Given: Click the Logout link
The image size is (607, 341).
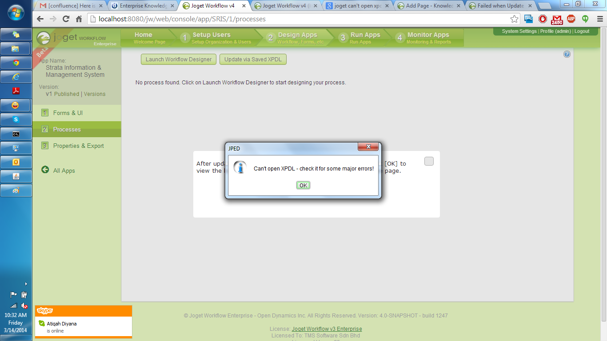Looking at the screenshot, I should click(x=582, y=32).
